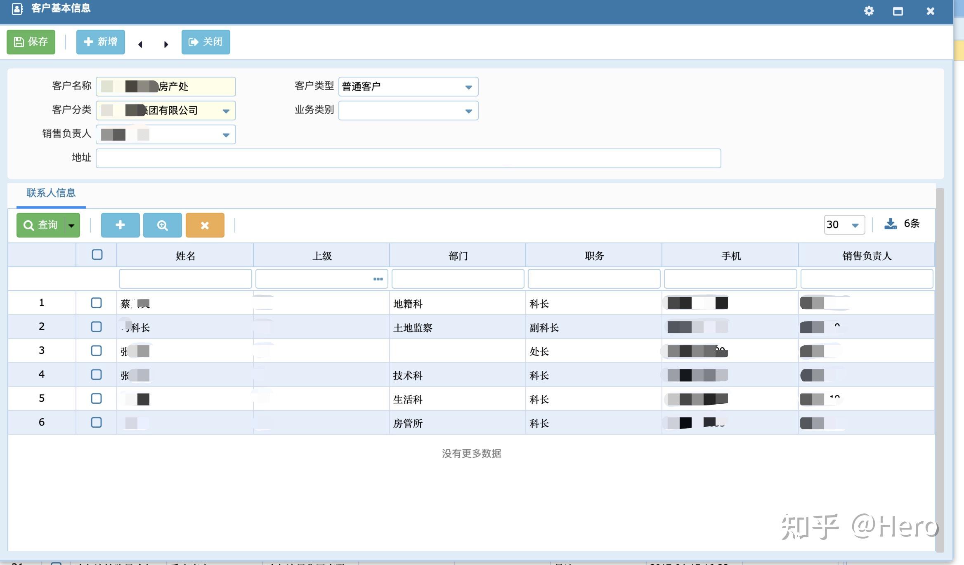Image resolution: width=964 pixels, height=565 pixels.
Task: Click the 销售负责人 filter input
Action: [x=867, y=279]
